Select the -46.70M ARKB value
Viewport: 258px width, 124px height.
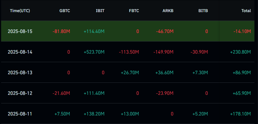pyautogui.click(x=165, y=31)
